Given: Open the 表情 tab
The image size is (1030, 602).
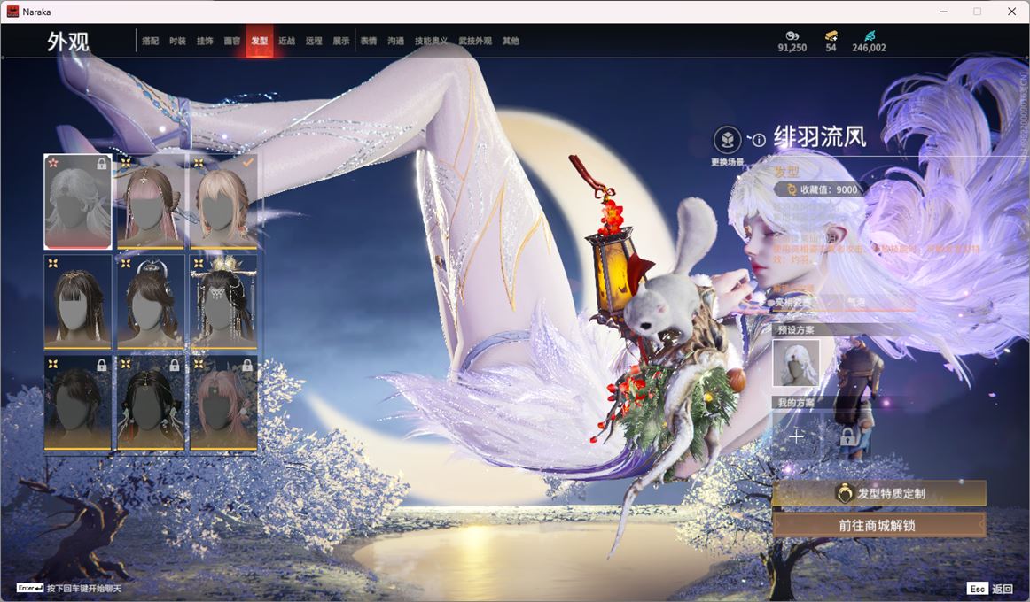Looking at the screenshot, I should (369, 41).
